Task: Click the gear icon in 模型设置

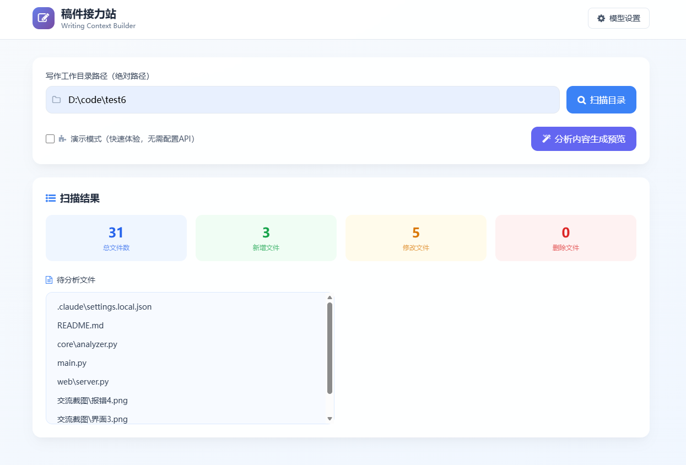Action: [x=601, y=18]
